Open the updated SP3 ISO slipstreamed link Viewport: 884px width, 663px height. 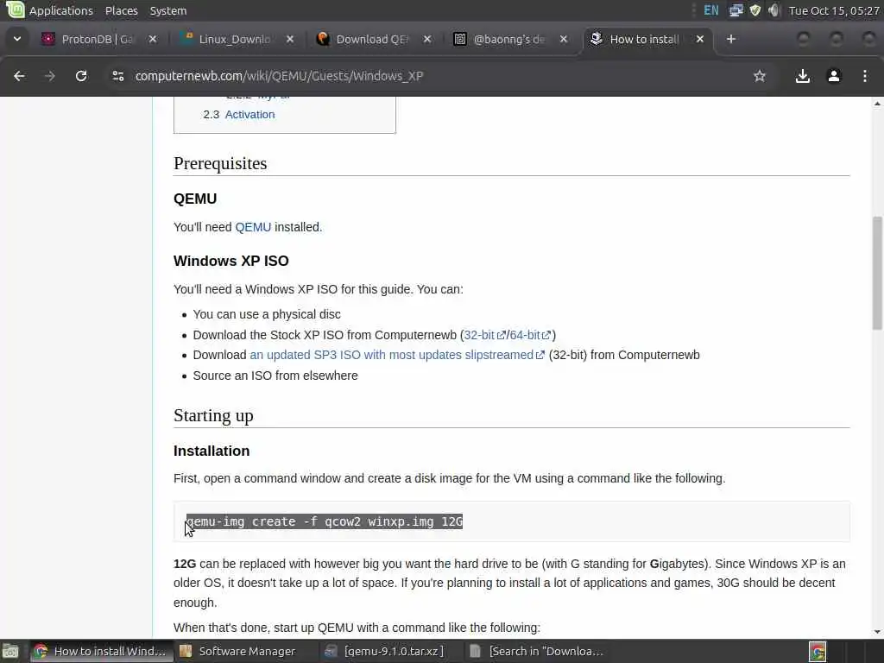coord(397,355)
